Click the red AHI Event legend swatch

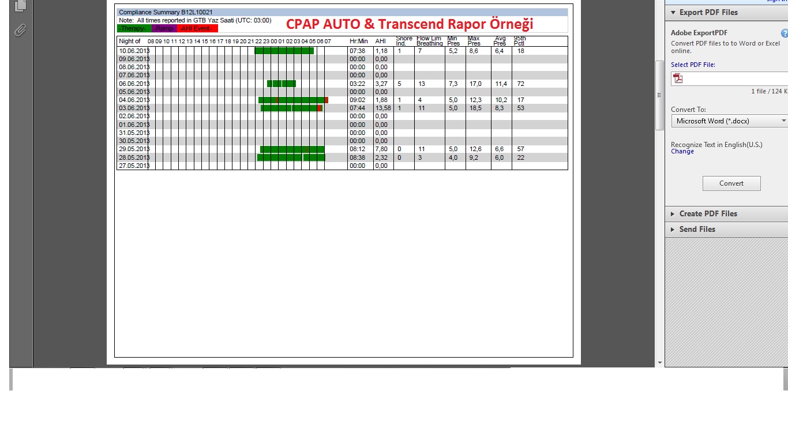(x=197, y=28)
